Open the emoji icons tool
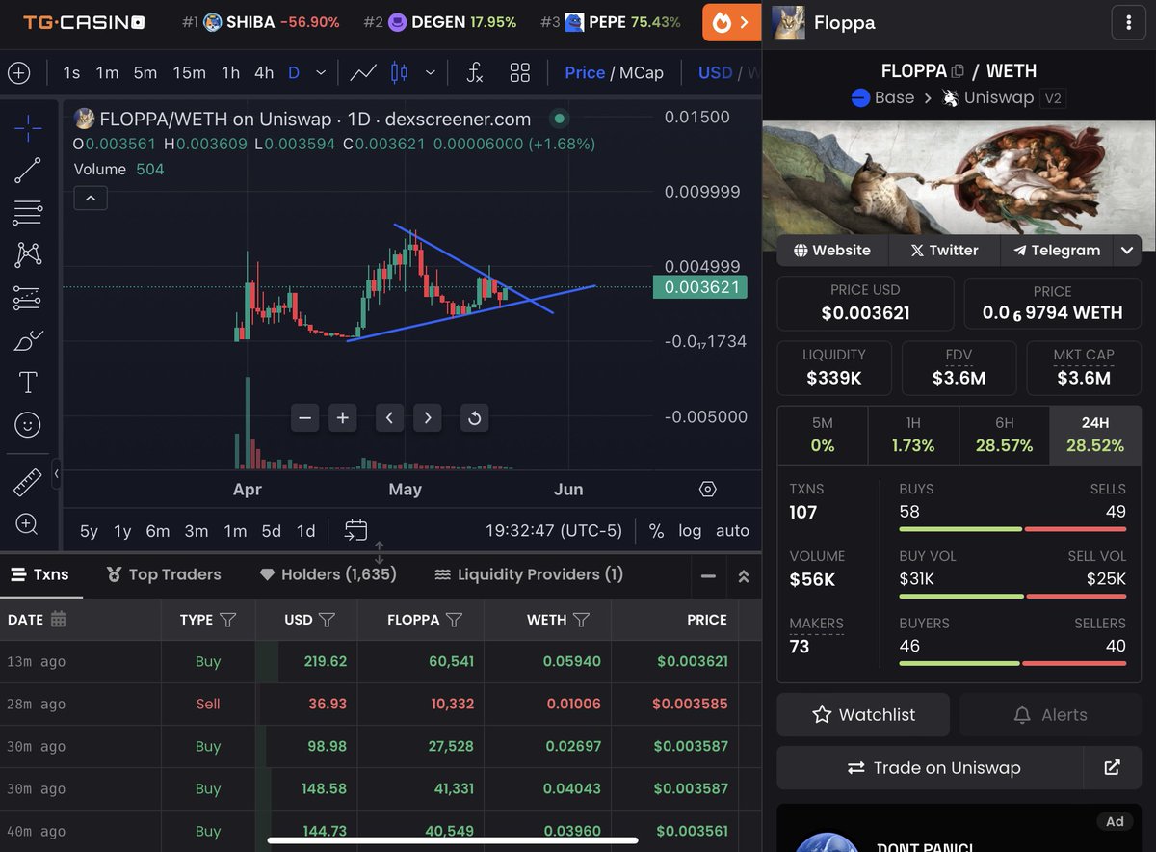Screen dimensions: 1156x852 pyautogui.click(x=28, y=425)
